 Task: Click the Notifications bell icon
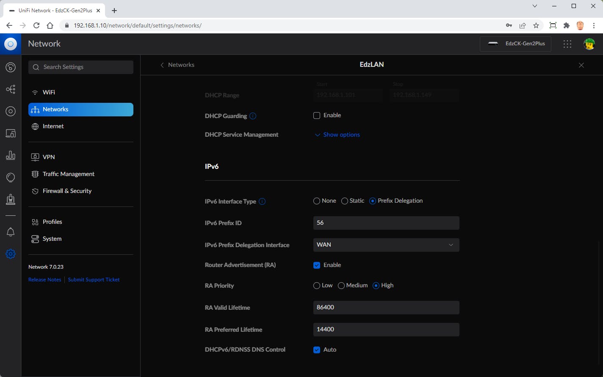[11, 232]
